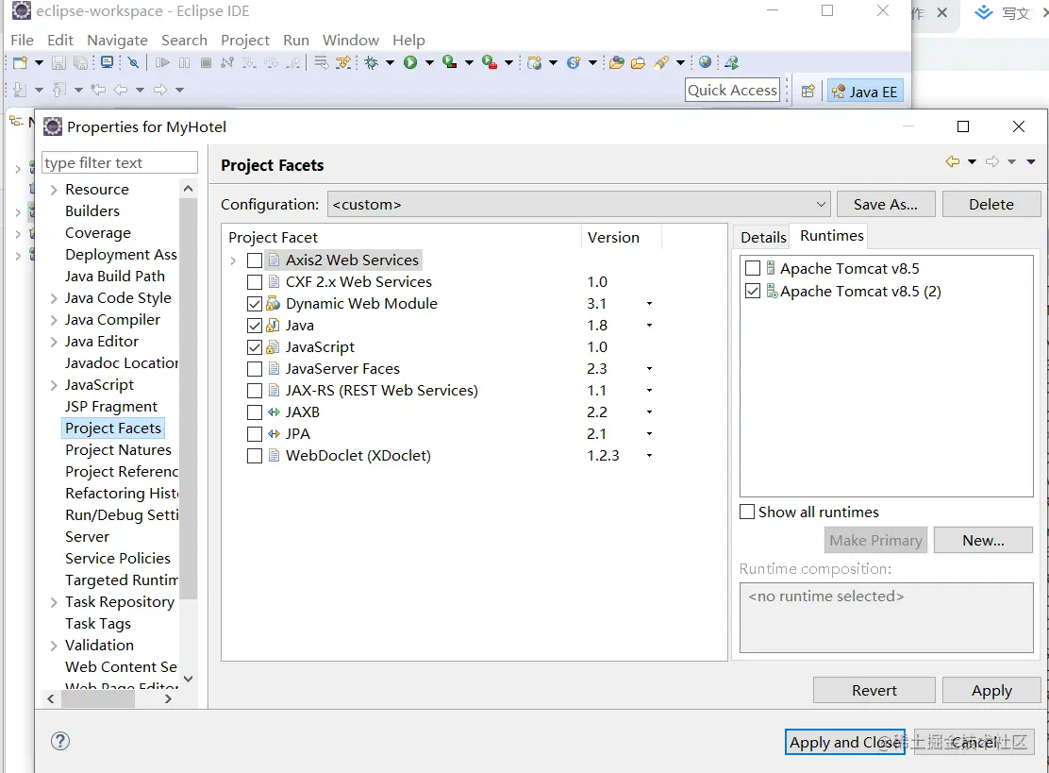Check the Axis2 Web Services facet
This screenshot has height=773, width=1049.
[254, 260]
